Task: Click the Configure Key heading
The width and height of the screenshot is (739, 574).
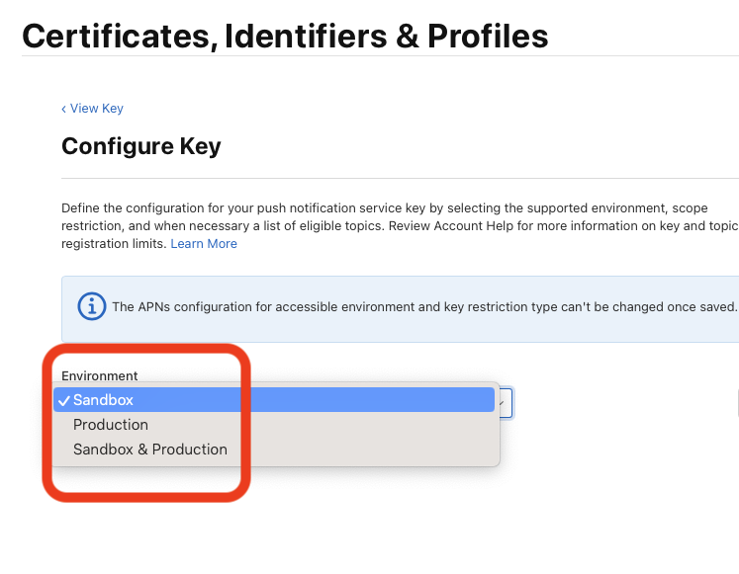Action: click(141, 147)
